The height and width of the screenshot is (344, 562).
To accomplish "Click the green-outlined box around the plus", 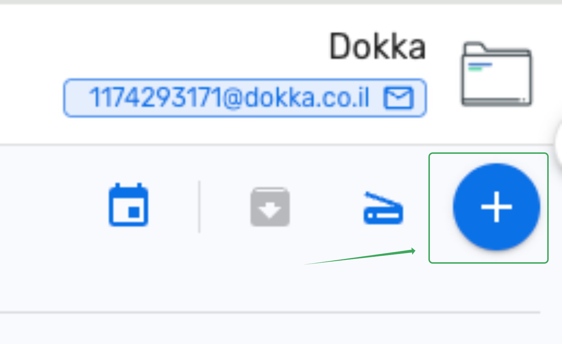I will pyautogui.click(x=488, y=208).
